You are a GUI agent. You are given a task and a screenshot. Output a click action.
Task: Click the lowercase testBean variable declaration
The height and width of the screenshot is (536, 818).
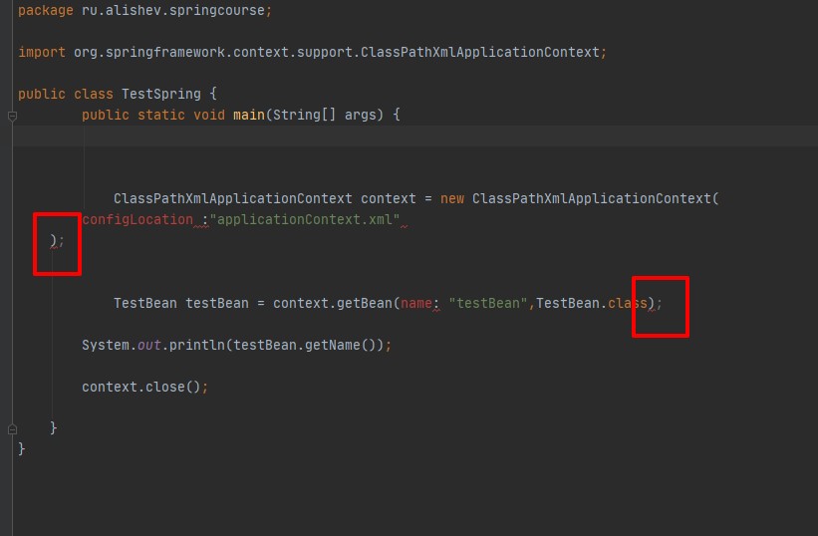pos(217,303)
